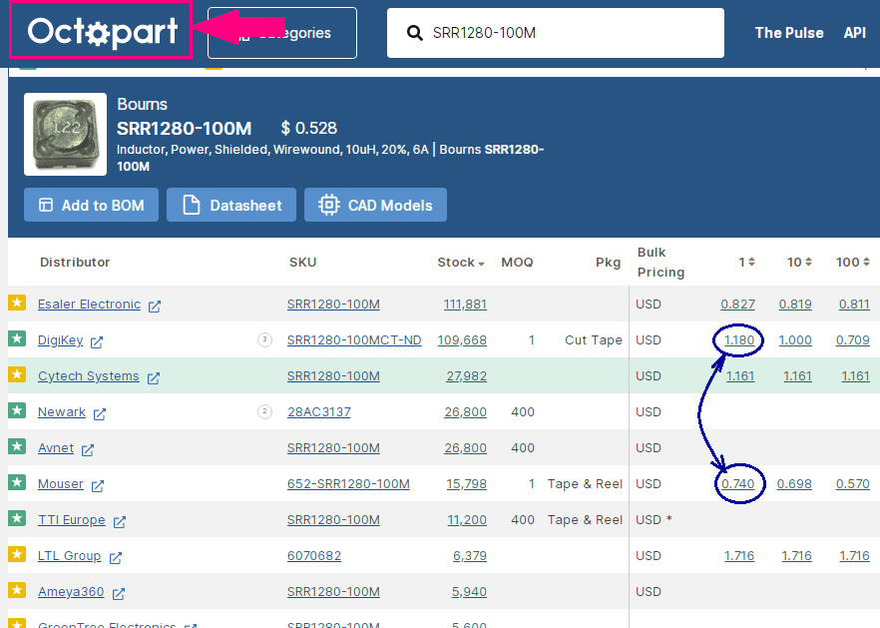
Task: Click the yellow star beside LTL Group
Action: (x=17, y=554)
